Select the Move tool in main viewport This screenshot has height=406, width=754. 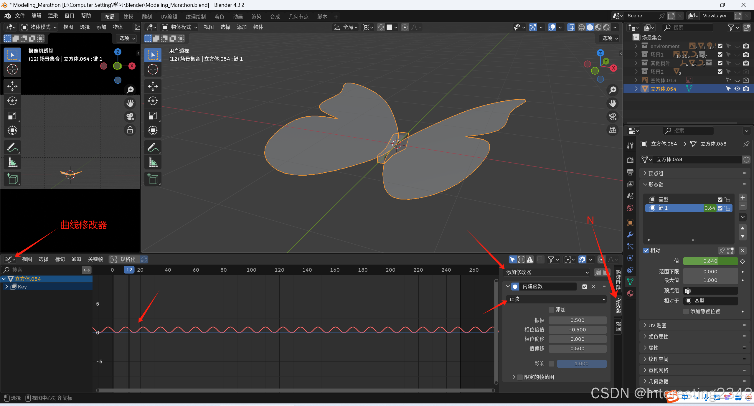pyautogui.click(x=153, y=86)
